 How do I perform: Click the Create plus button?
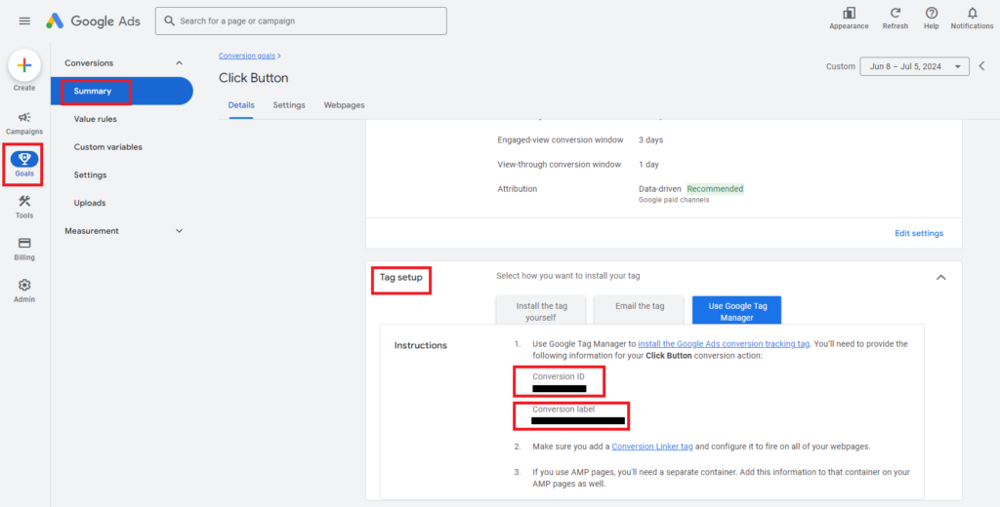[24, 65]
